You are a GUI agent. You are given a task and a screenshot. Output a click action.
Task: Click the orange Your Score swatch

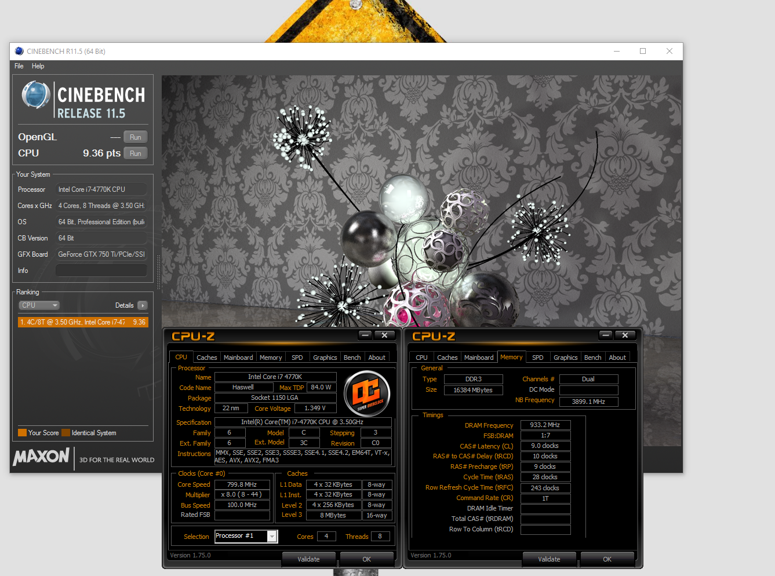(x=22, y=433)
